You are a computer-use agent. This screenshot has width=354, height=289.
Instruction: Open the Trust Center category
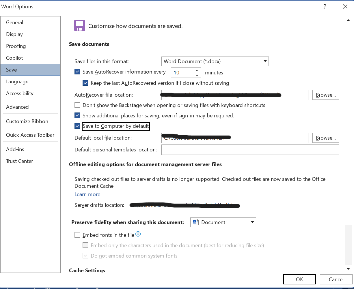[20, 161]
